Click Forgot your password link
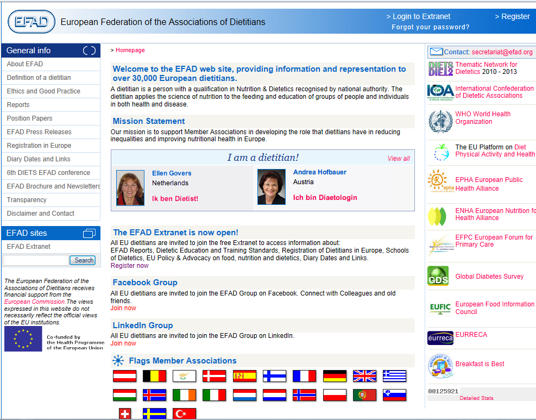The image size is (536, 420). click(430, 27)
